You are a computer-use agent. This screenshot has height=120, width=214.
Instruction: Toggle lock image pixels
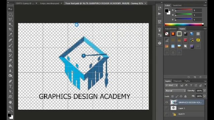177,96
